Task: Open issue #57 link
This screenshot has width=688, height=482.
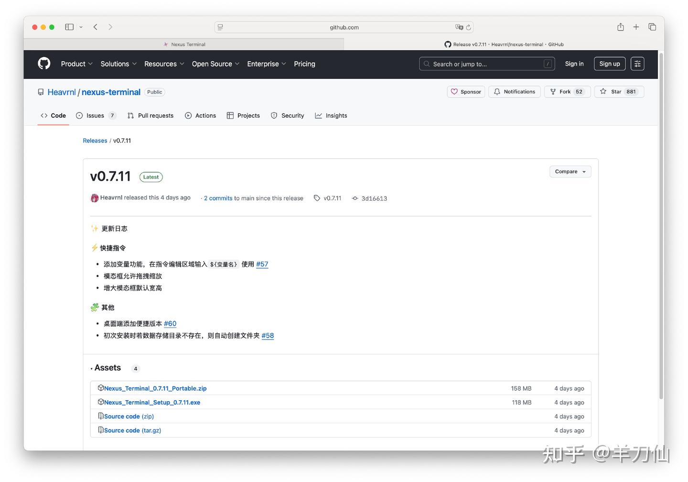Action: tap(262, 264)
